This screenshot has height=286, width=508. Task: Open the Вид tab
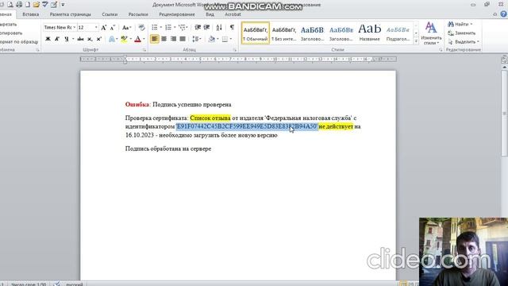pyautogui.click(x=210, y=14)
